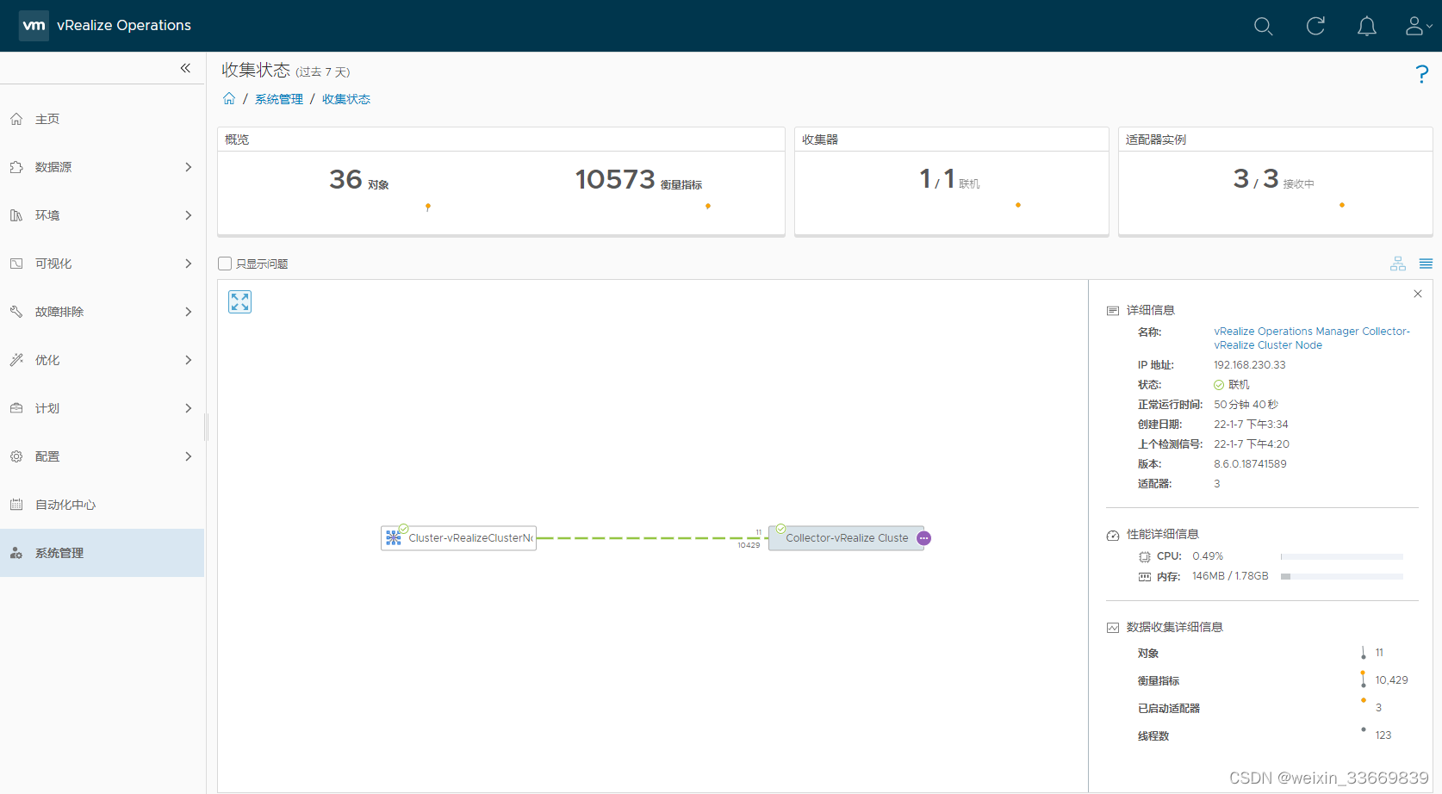Click the vRealize Operations product title

point(124,25)
